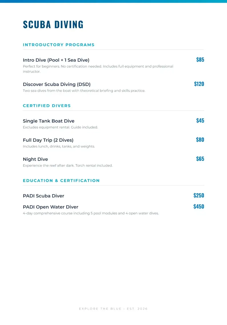
Task: Click the $85 Intro Dive price
Action: click(x=200, y=60)
